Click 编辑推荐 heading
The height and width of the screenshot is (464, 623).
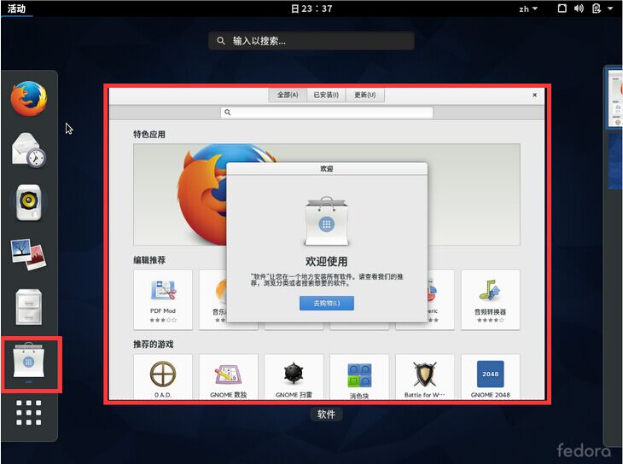149,260
